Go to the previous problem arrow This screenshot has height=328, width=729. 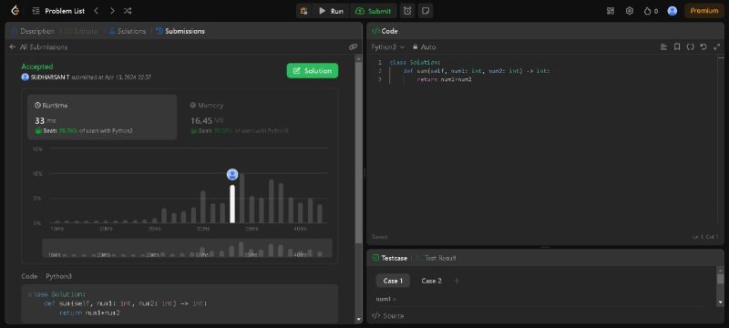[97, 11]
